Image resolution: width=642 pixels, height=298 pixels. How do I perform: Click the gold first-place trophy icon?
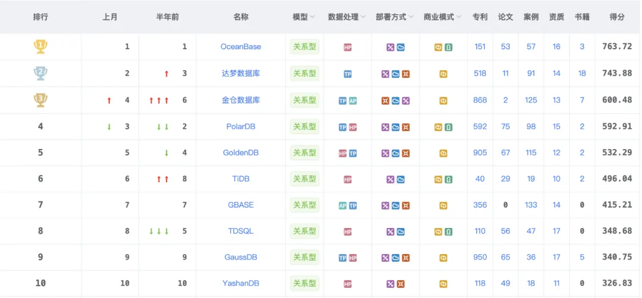click(x=40, y=47)
